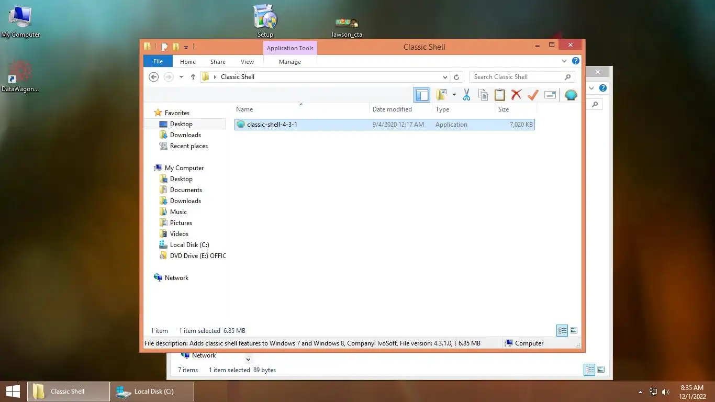Click the Copy toolbar icon

click(x=483, y=95)
